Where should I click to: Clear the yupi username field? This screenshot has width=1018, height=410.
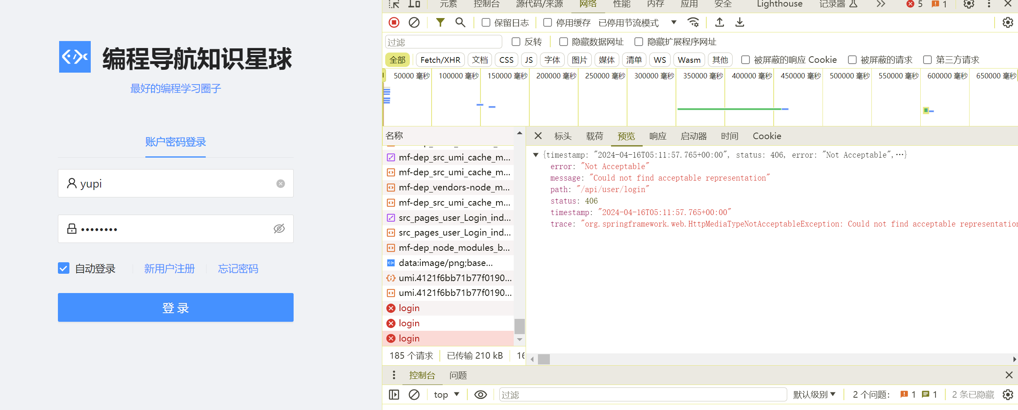(x=280, y=183)
